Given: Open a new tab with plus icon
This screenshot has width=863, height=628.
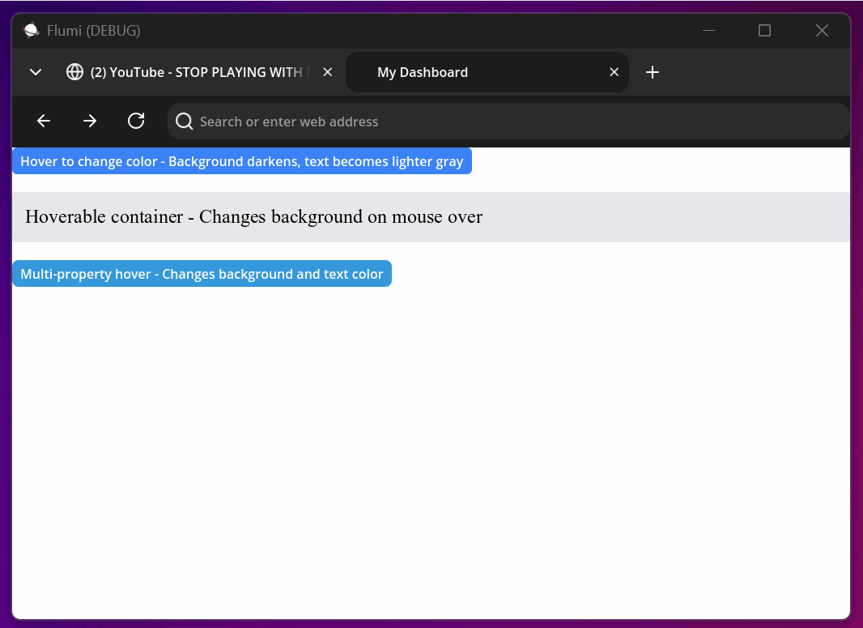Looking at the screenshot, I should (653, 72).
